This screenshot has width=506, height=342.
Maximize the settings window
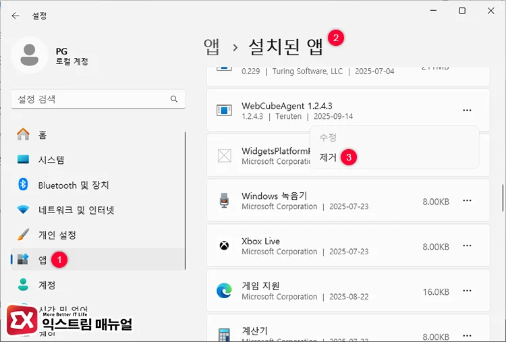(x=462, y=11)
